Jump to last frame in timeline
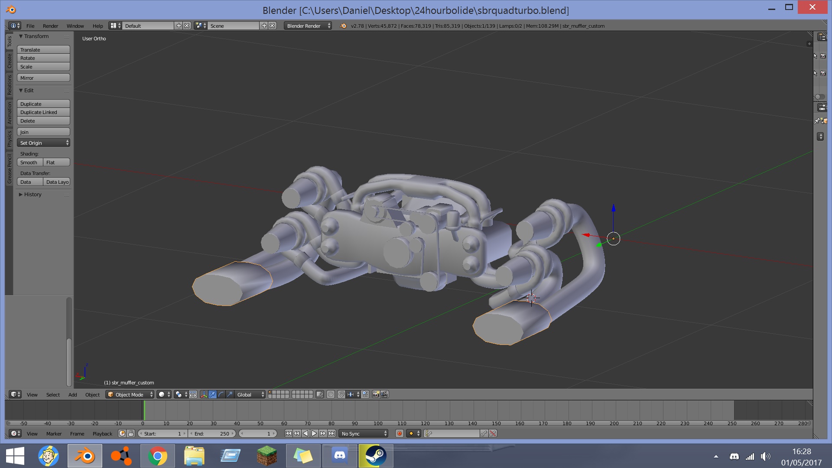 [x=331, y=433]
